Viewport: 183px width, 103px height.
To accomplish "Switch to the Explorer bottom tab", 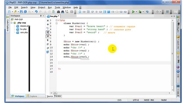I will click(32, 96).
